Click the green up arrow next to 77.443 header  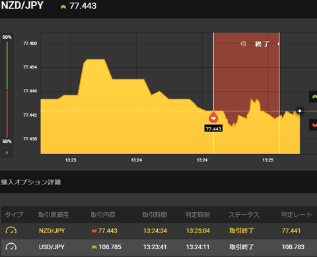[63, 7]
